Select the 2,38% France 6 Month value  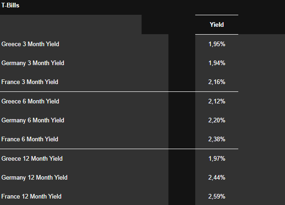tap(217, 139)
